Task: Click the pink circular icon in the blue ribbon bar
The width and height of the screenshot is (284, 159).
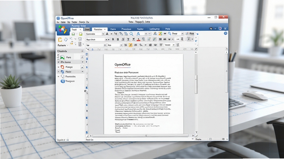Action: 220,29
